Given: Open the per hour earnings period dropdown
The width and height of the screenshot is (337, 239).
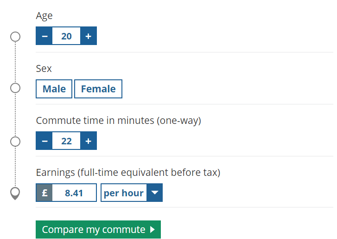Looking at the screenshot, I should point(132,193).
